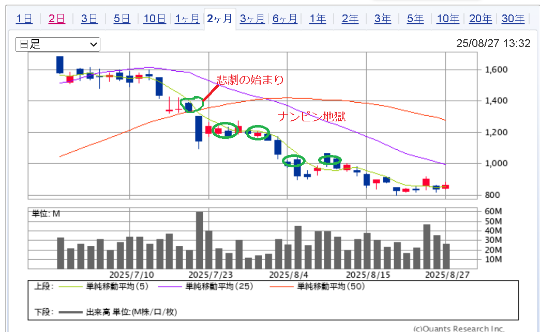The image size is (540, 332).
Task: Switch chart to 3日 range
Action: pyautogui.click(x=89, y=19)
